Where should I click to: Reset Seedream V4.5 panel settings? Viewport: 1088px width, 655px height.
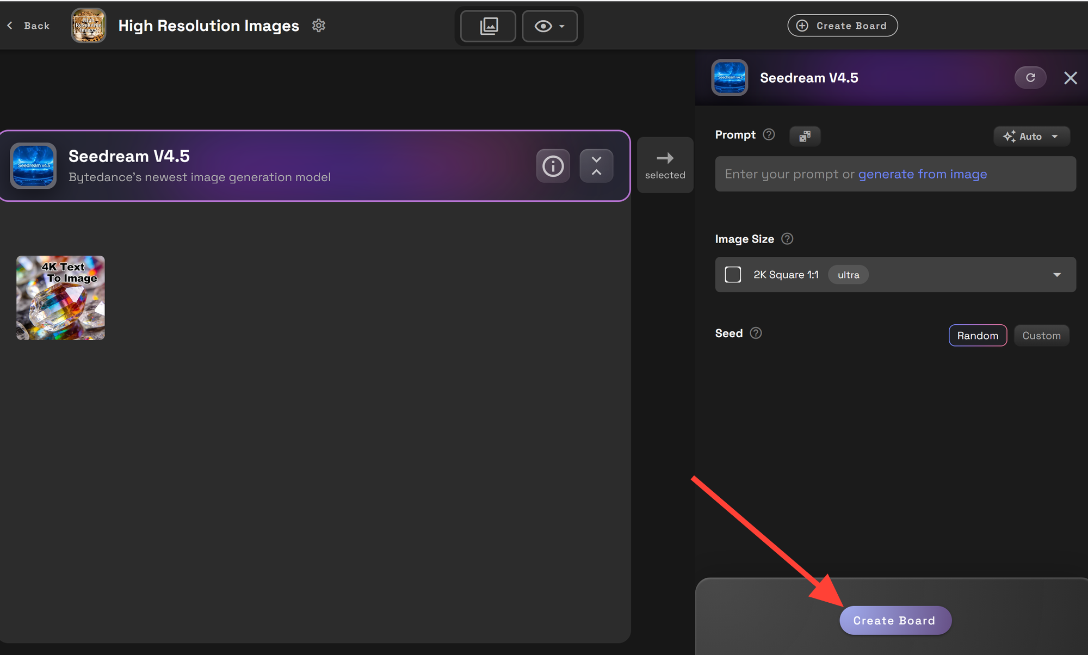[x=1030, y=78]
